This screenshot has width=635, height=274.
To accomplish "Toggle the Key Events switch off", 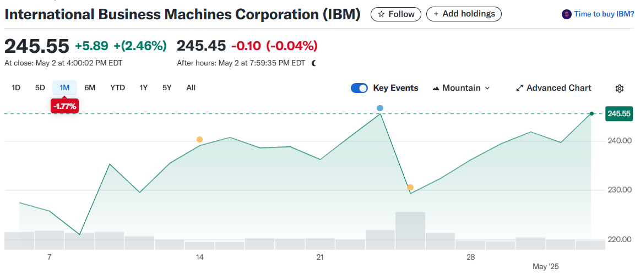I will coord(359,88).
